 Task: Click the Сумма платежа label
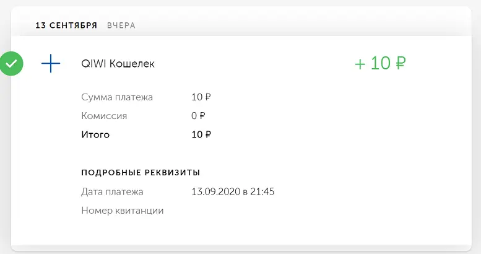(x=117, y=97)
